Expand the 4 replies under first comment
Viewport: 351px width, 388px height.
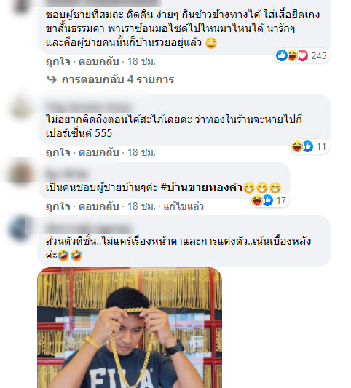tap(118, 79)
